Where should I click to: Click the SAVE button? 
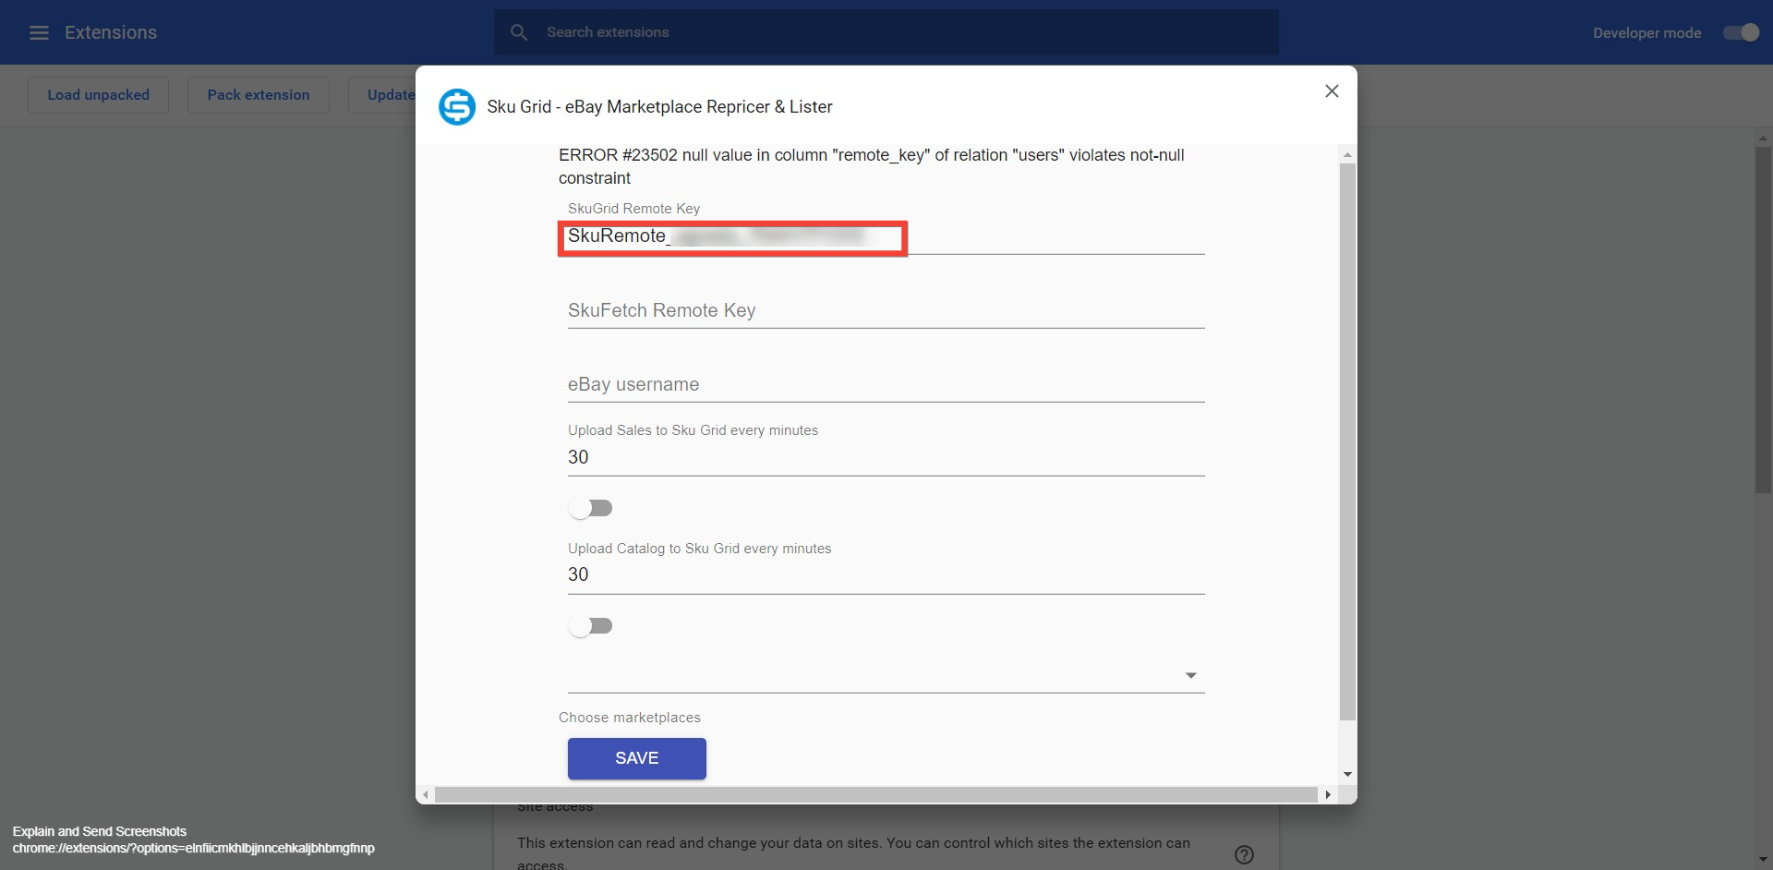point(637,758)
